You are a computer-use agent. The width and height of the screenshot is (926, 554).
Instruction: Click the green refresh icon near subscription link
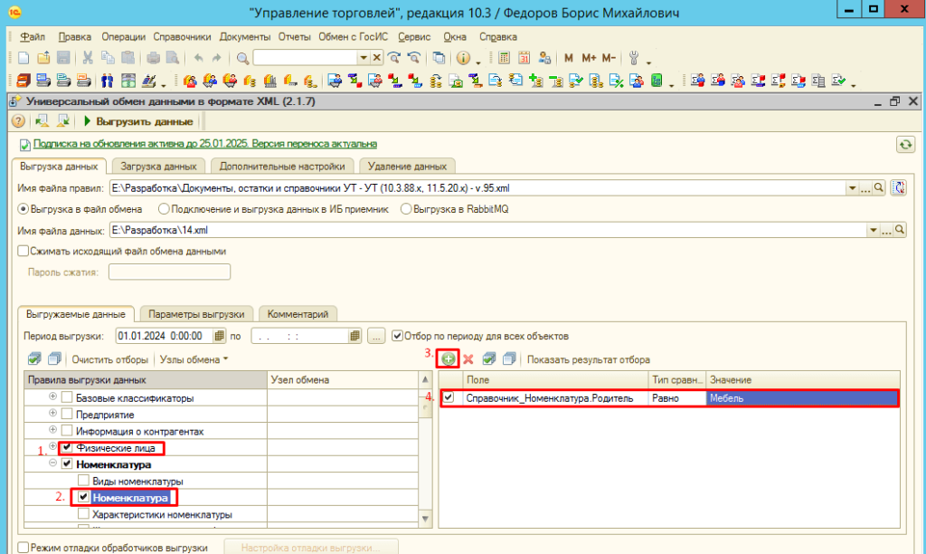(x=905, y=144)
